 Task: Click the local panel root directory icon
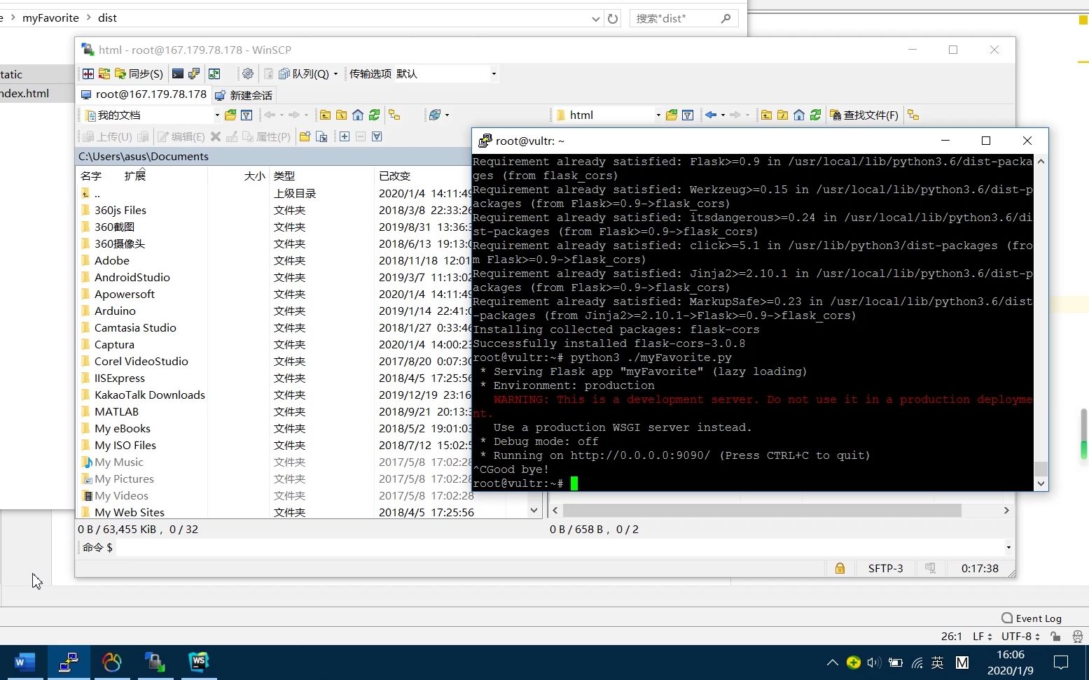[x=341, y=115]
